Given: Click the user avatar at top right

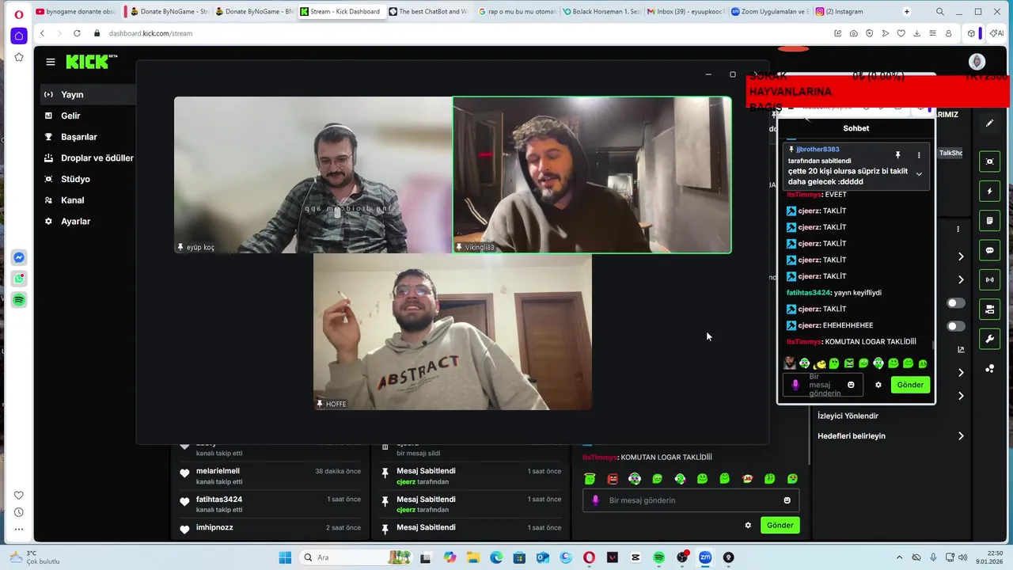Looking at the screenshot, I should click(977, 62).
